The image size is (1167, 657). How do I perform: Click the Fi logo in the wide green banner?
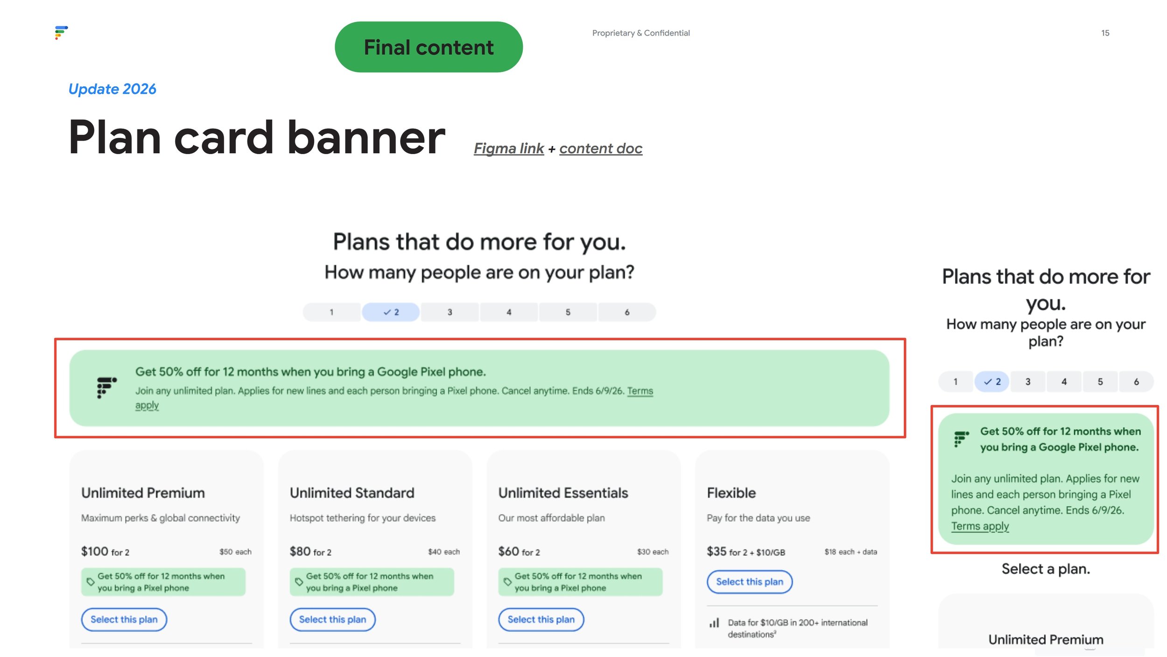[107, 388]
